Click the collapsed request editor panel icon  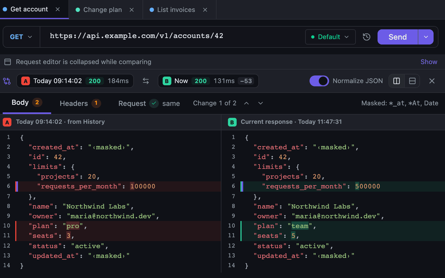(8, 62)
